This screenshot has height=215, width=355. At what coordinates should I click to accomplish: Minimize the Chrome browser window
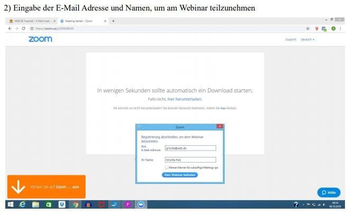point(326,20)
